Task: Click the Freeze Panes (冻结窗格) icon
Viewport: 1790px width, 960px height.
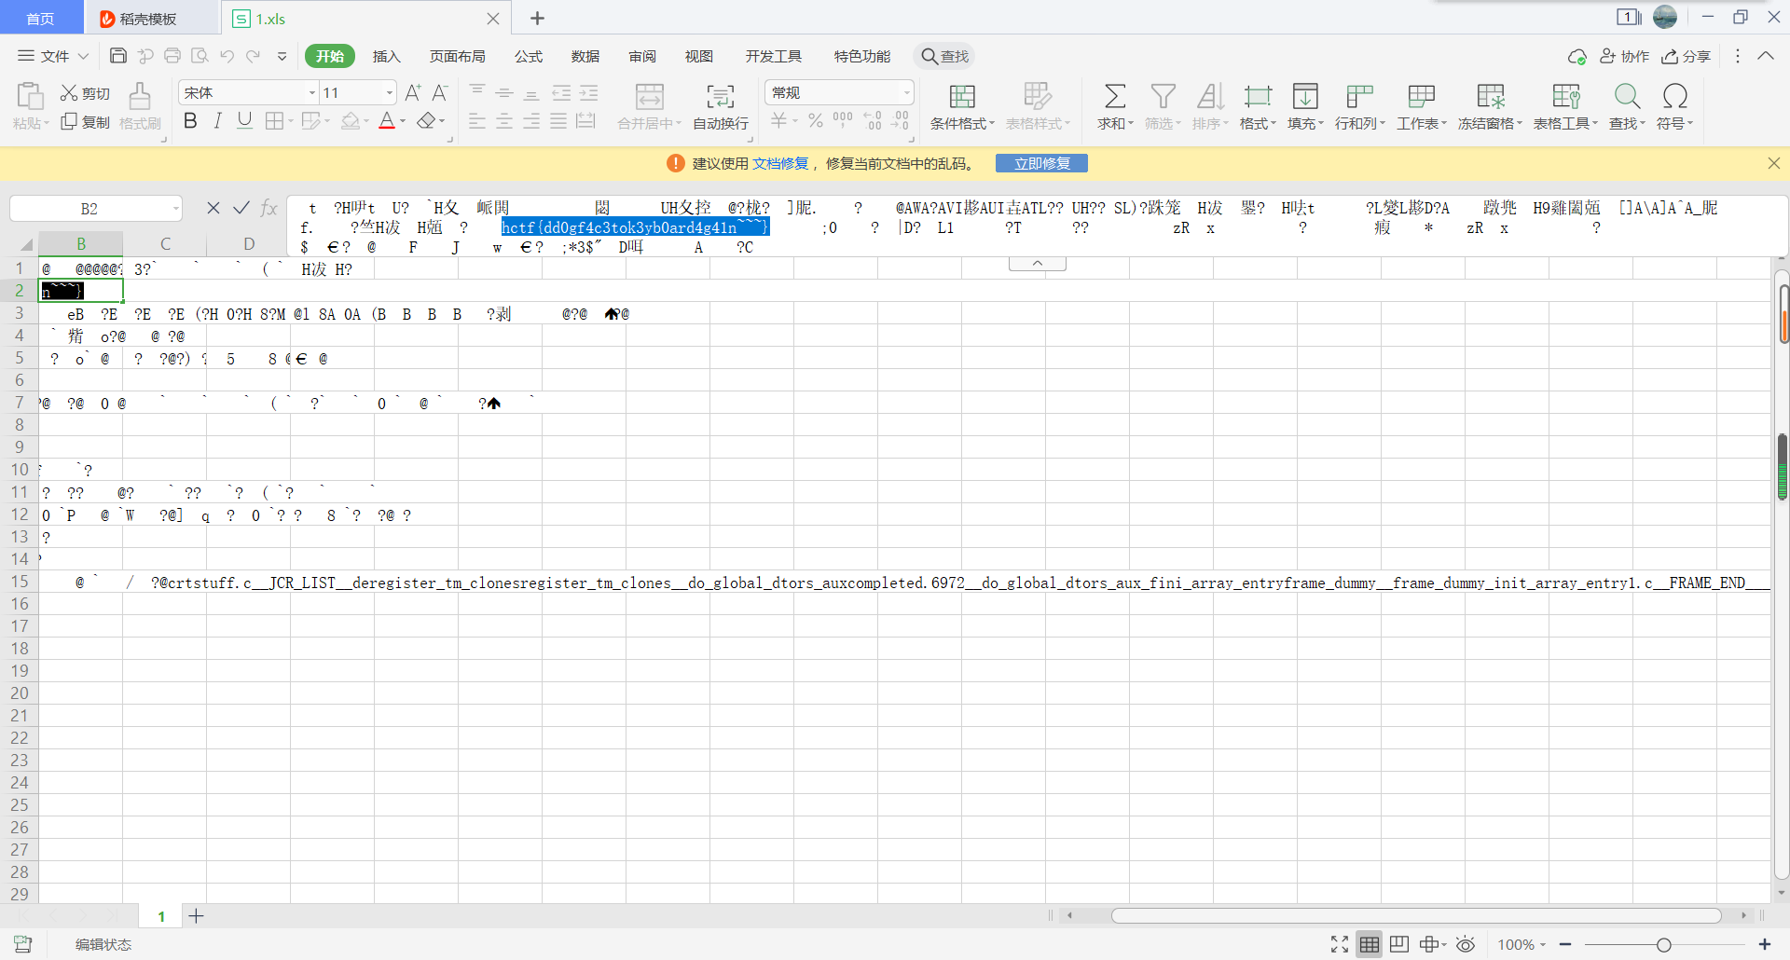Action: tap(1490, 97)
